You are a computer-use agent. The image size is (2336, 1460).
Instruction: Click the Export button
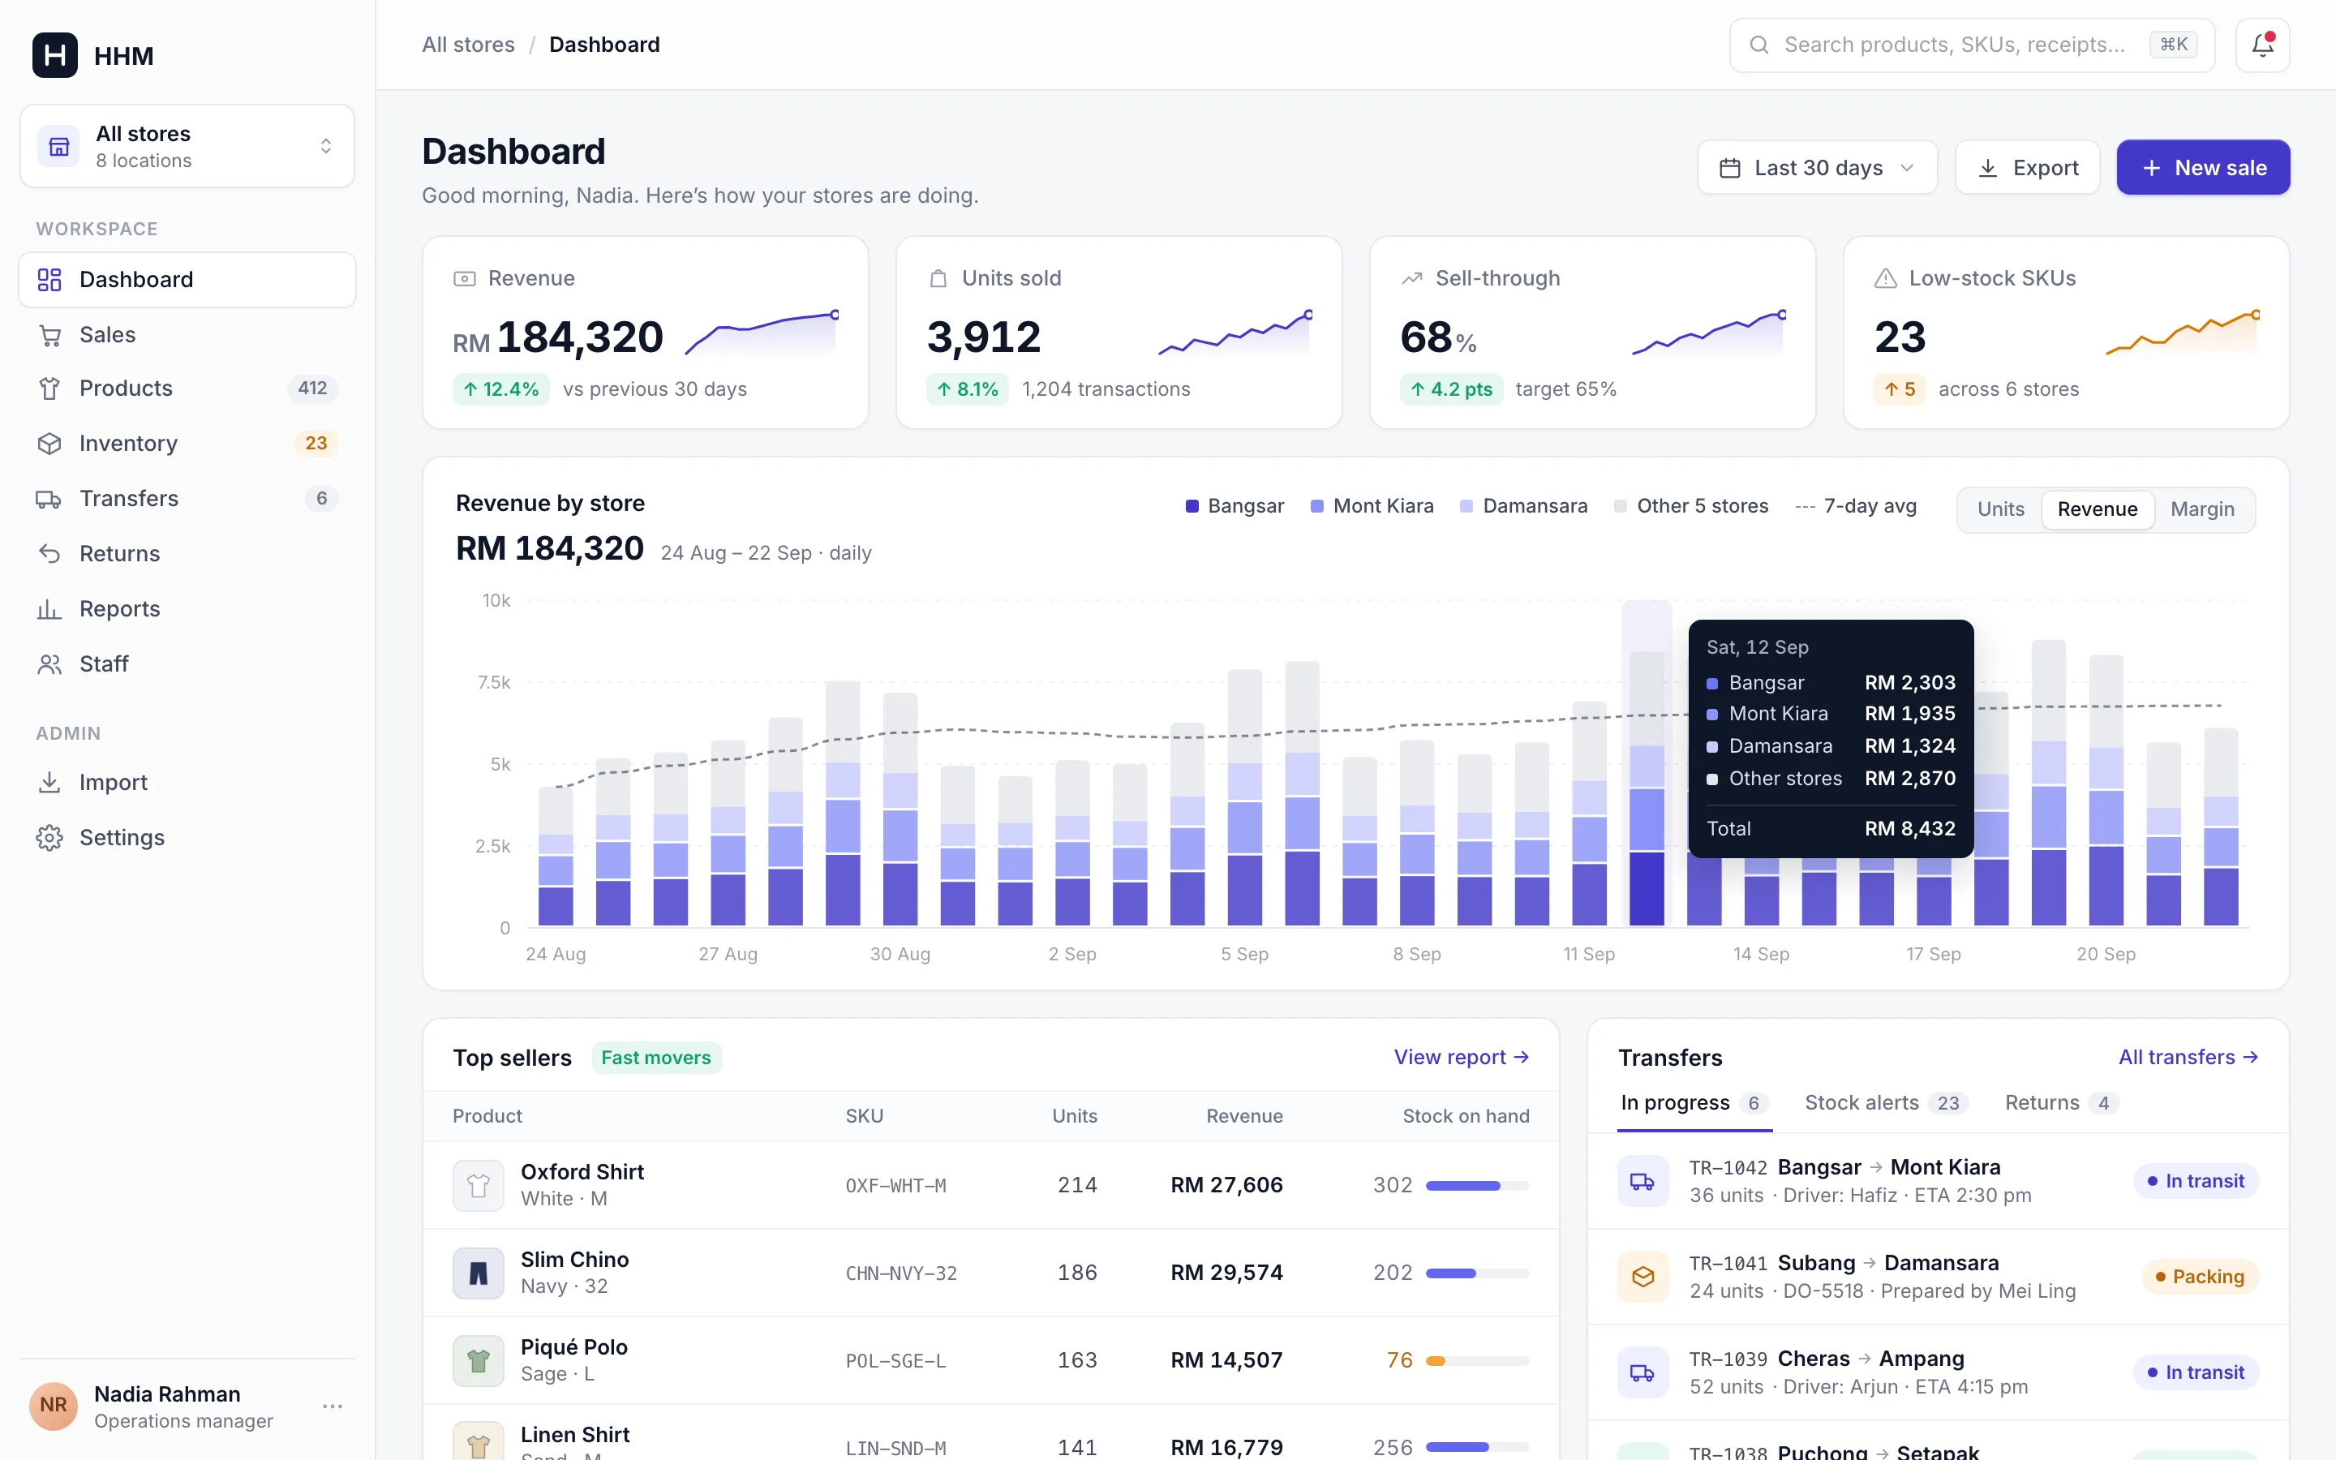pos(2027,168)
